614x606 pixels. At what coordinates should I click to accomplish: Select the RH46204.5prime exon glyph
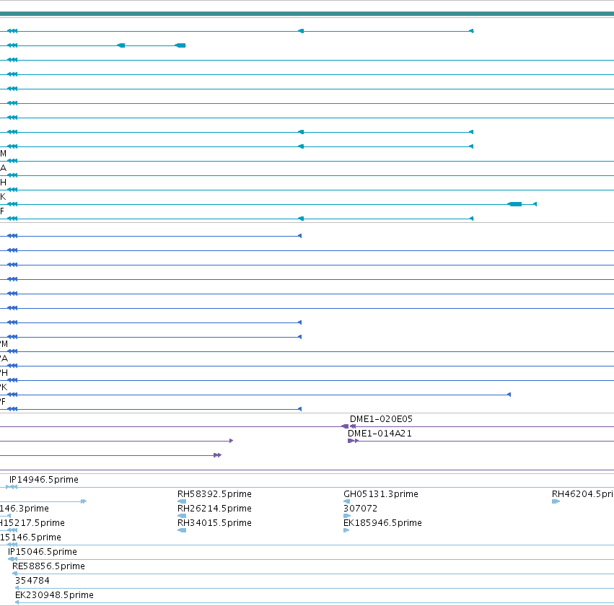556,501
